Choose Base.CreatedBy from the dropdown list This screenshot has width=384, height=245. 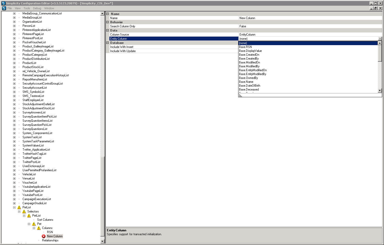[308, 59]
